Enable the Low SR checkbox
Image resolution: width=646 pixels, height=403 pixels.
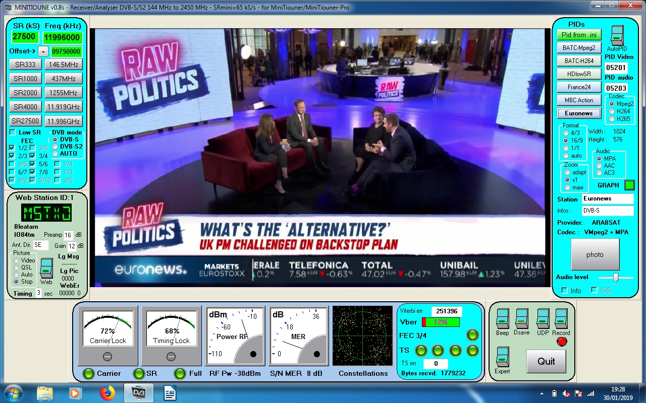12,132
